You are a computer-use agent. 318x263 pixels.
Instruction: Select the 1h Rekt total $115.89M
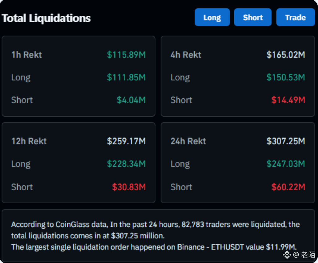126,55
